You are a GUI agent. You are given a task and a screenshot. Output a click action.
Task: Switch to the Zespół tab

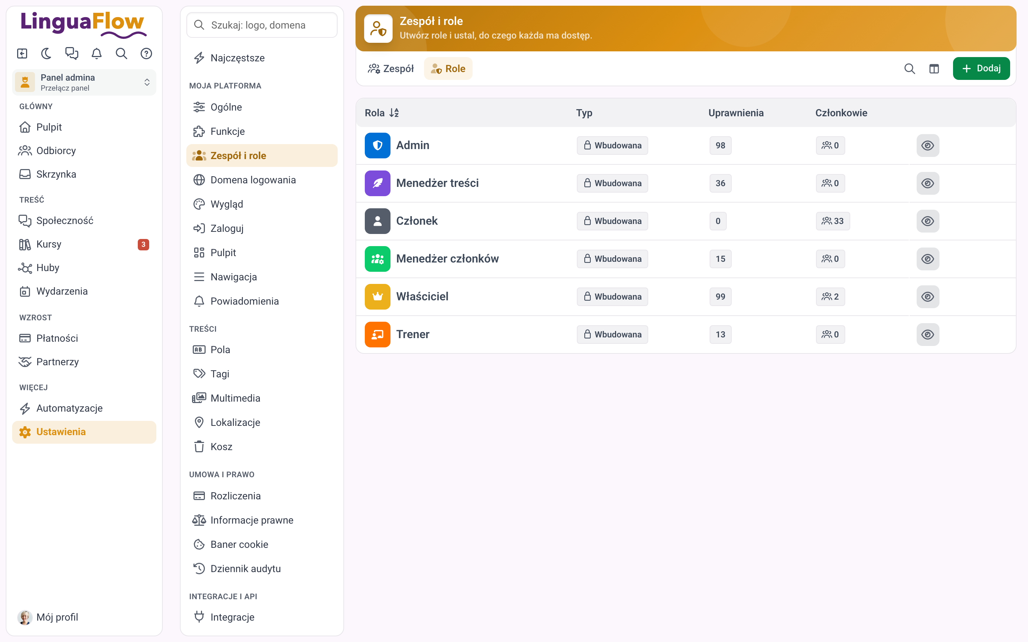(x=391, y=68)
